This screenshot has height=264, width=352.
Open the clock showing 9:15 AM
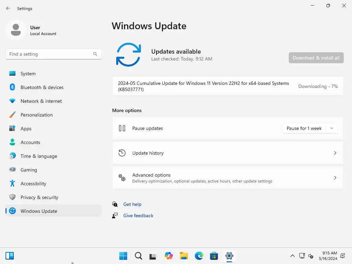(328, 256)
